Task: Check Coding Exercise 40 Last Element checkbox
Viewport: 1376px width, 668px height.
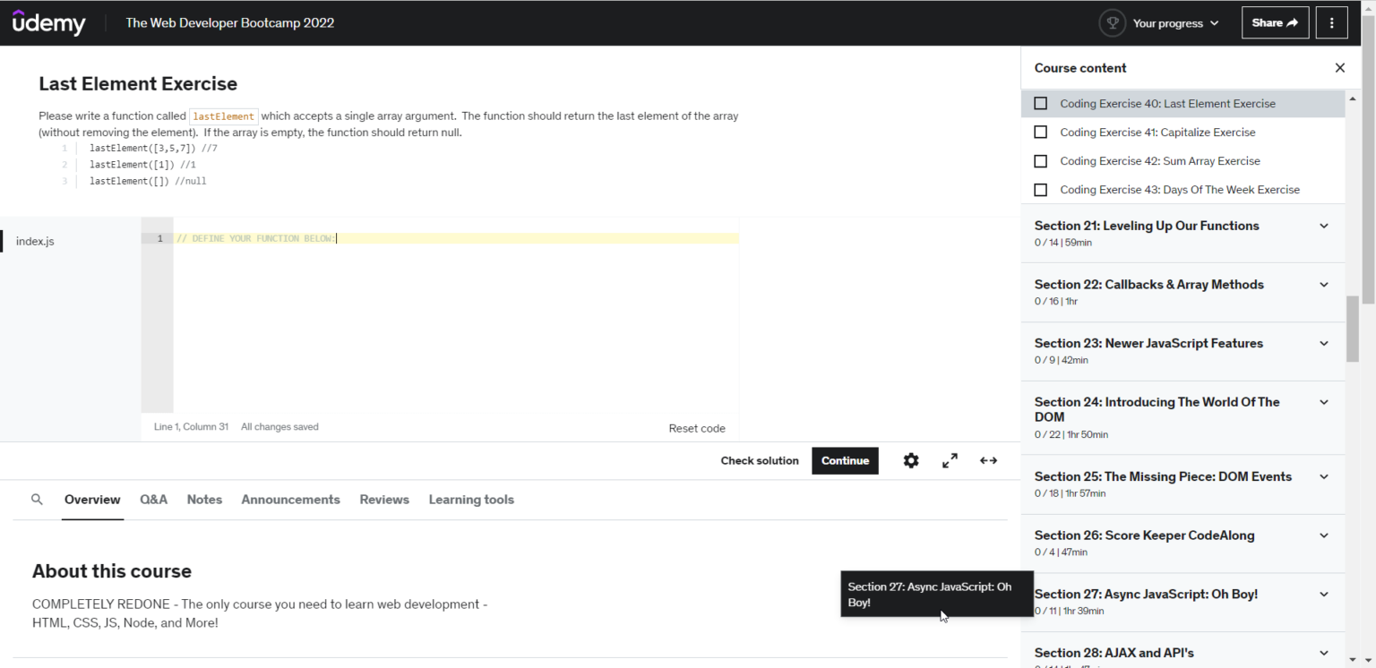Action: click(x=1040, y=104)
